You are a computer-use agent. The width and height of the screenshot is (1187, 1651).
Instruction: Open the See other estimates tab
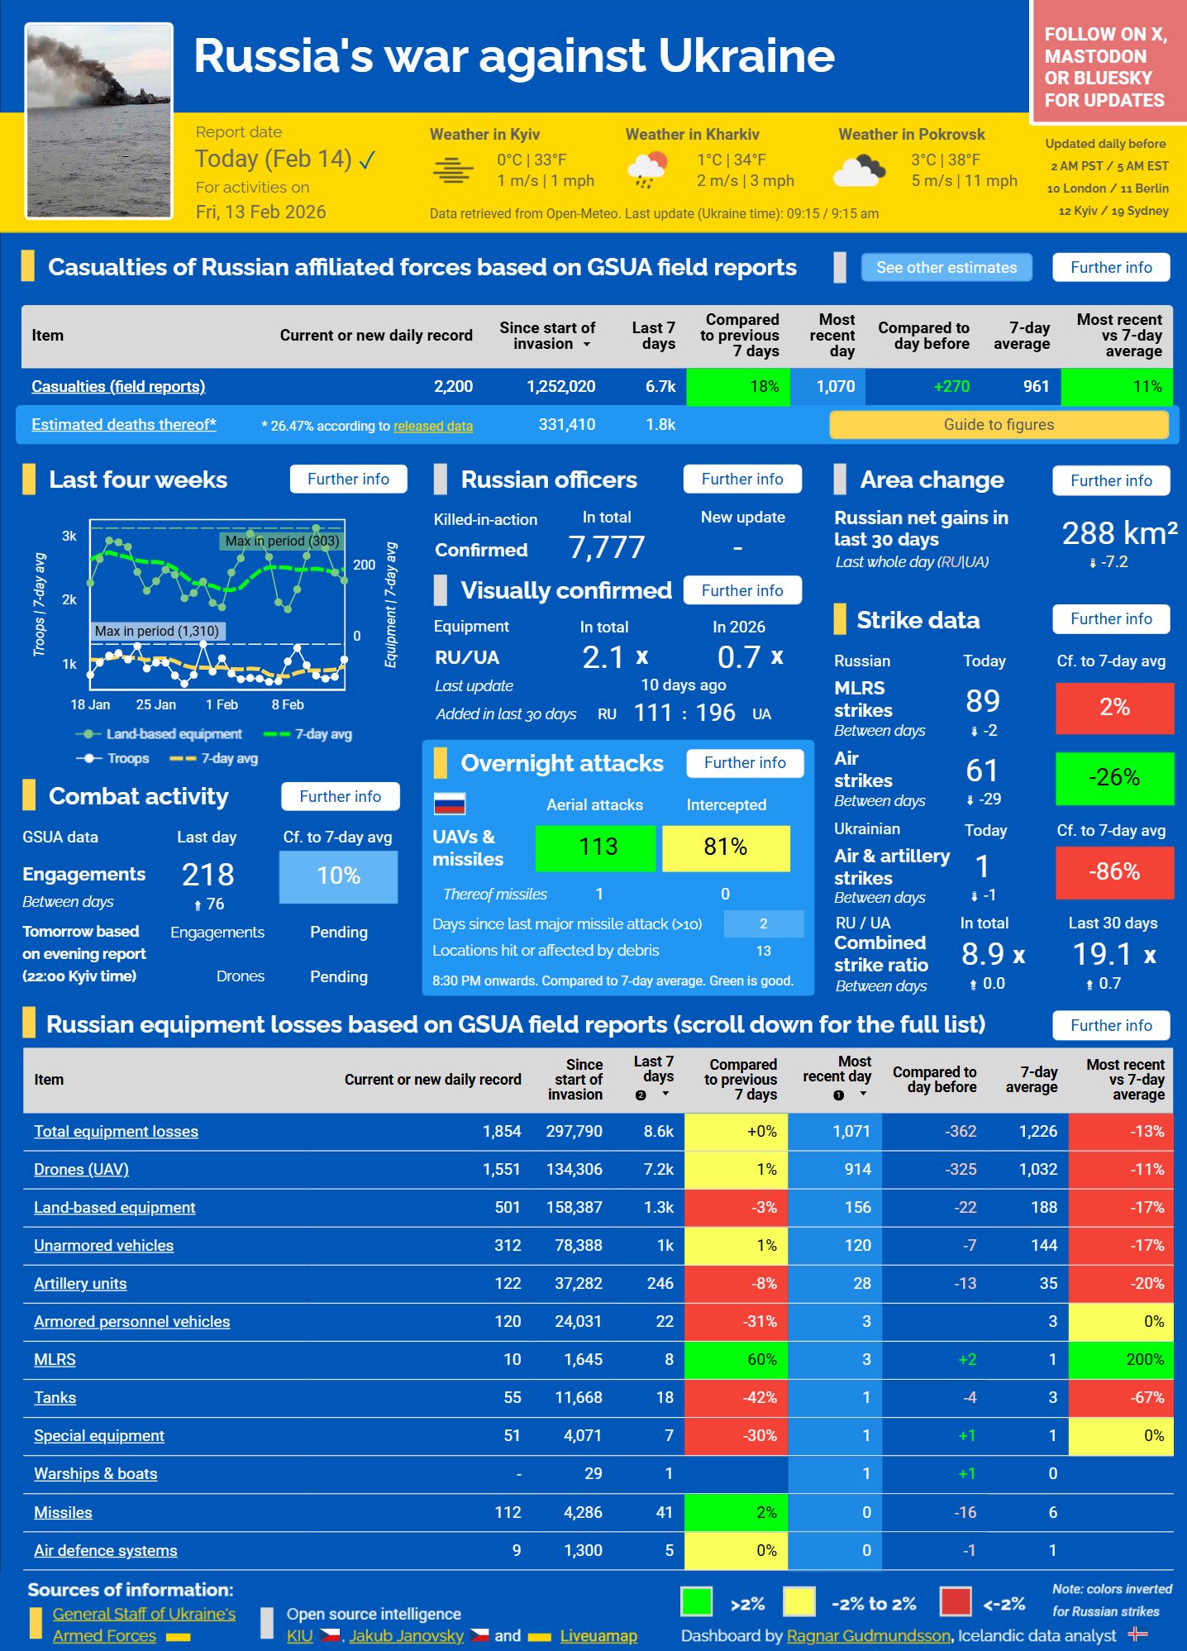(x=946, y=267)
